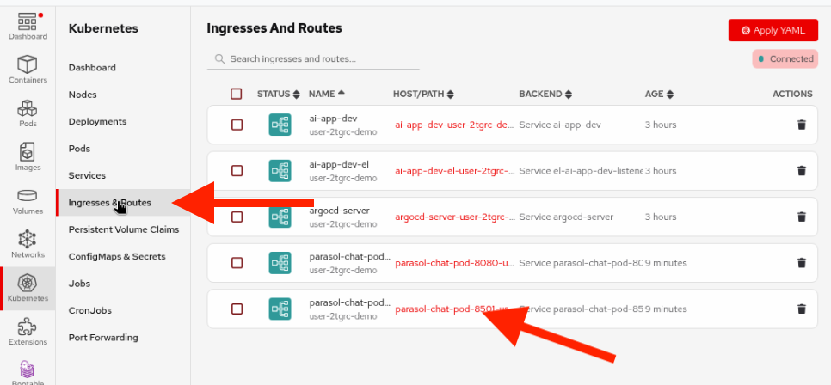
Task: Open the Networks sidebar icon
Action: 28,244
